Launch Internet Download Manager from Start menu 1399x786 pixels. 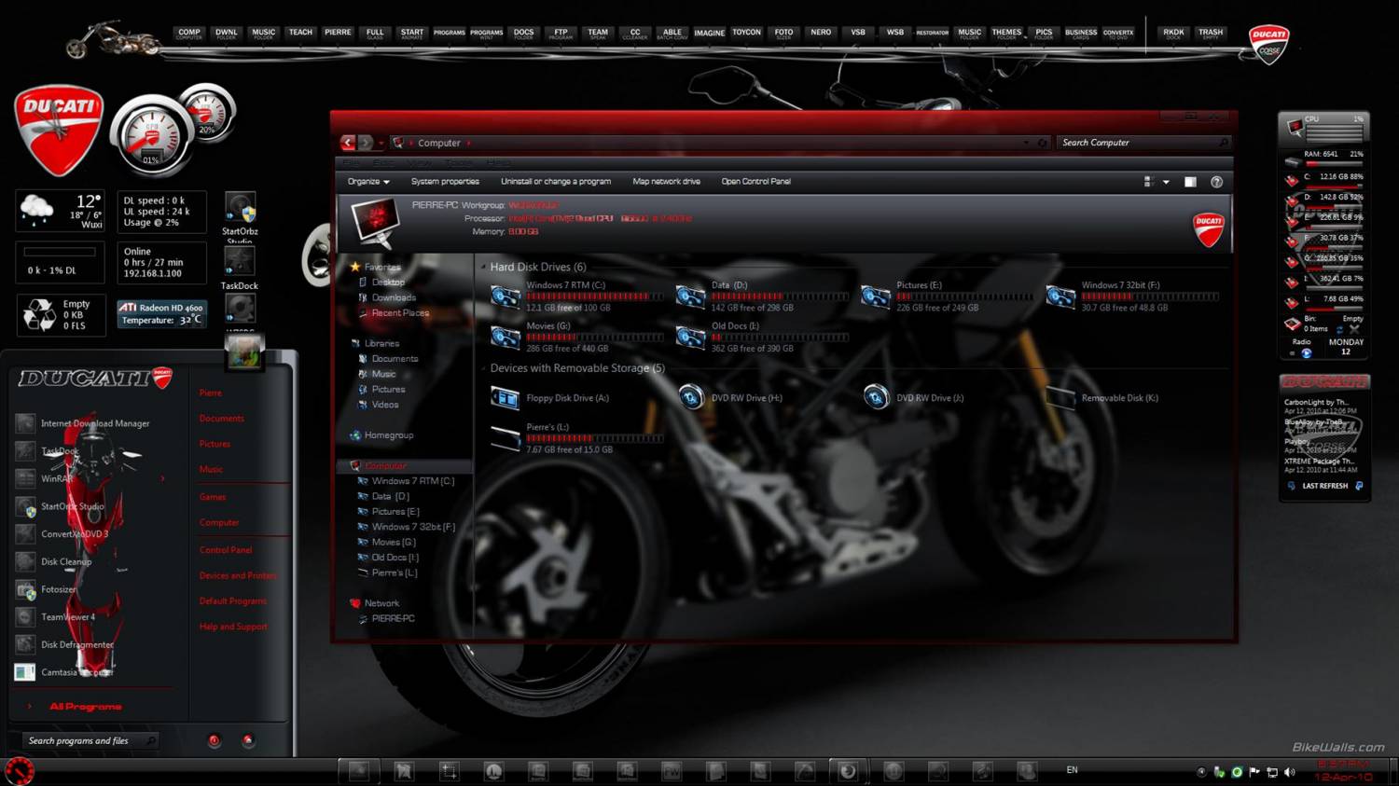82,423
